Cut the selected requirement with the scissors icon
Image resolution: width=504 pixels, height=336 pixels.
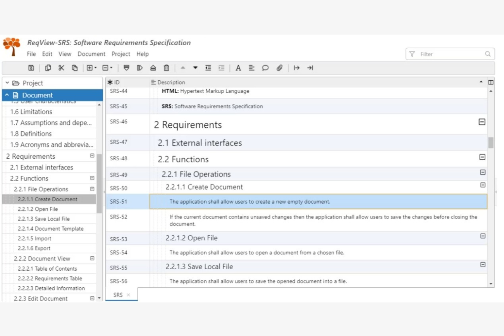(x=61, y=68)
